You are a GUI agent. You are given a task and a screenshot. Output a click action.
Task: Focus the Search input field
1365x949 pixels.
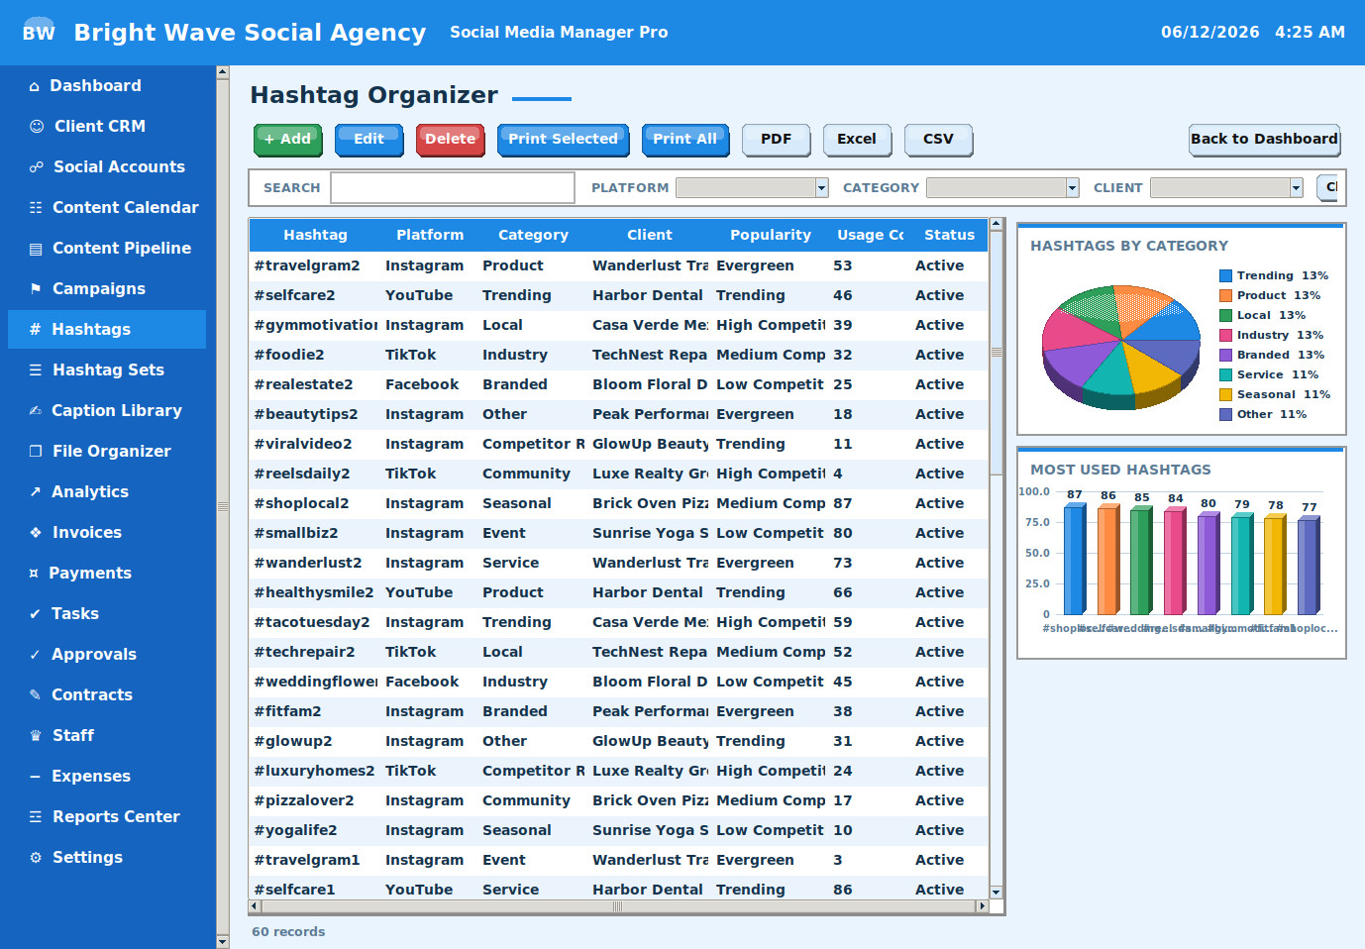tap(453, 187)
